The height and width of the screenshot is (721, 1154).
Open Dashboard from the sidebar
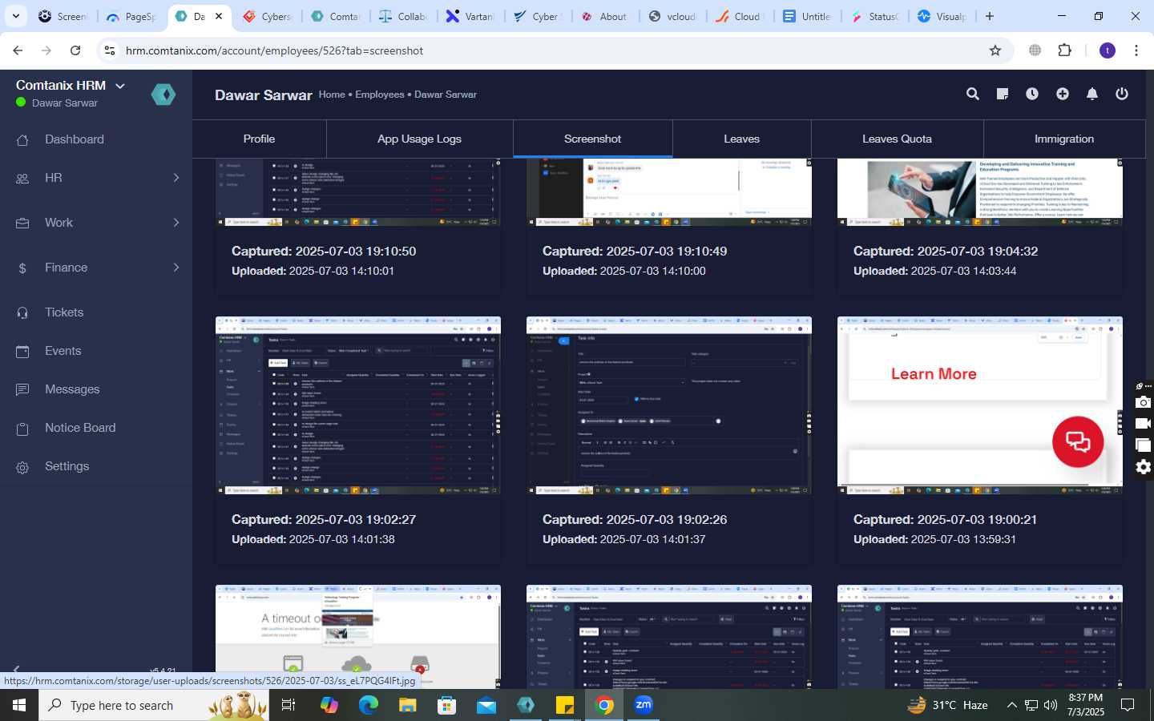pyautogui.click(x=75, y=139)
